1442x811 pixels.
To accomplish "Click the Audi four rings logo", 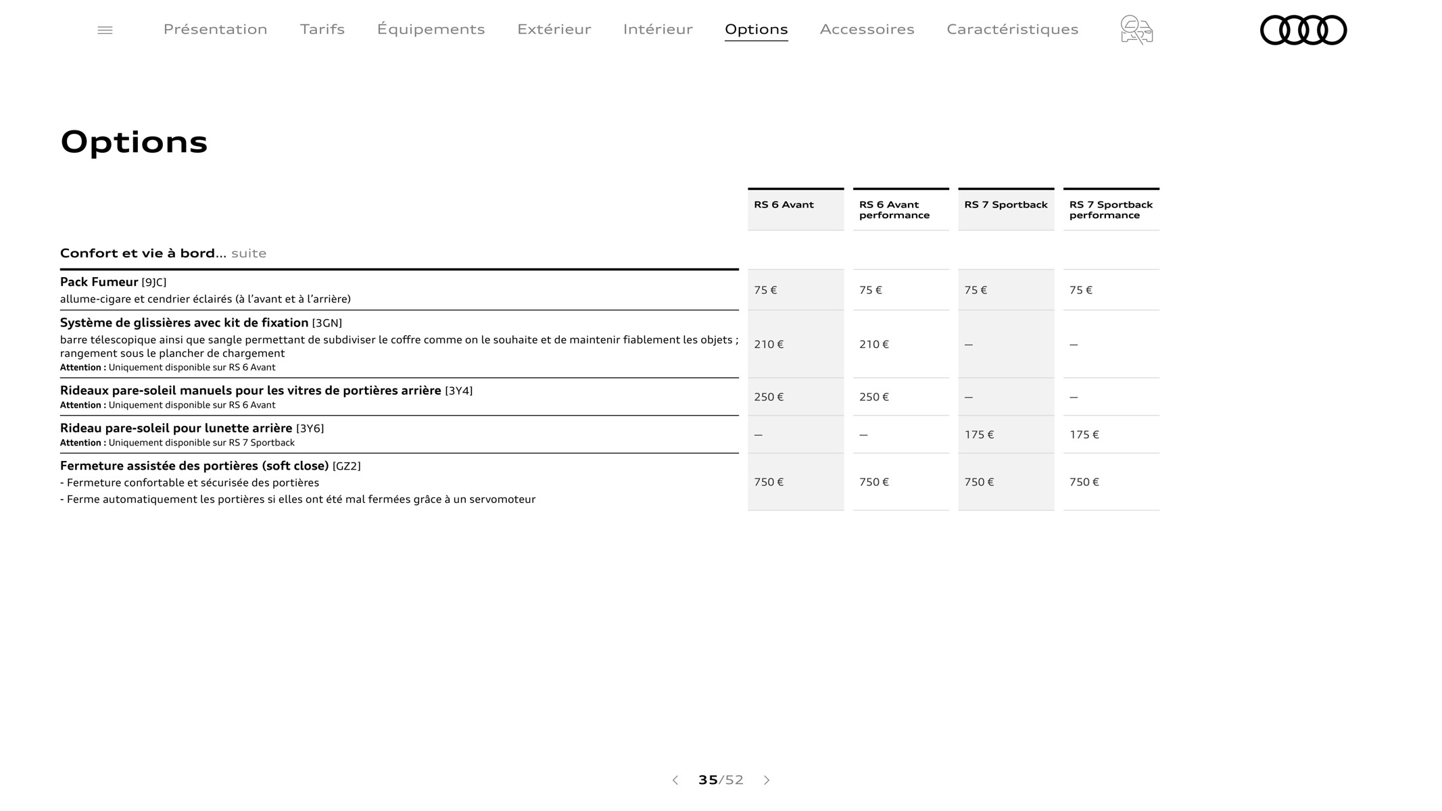I will point(1303,30).
